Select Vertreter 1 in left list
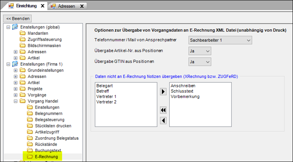The image size is (293, 162). (x=106, y=96)
